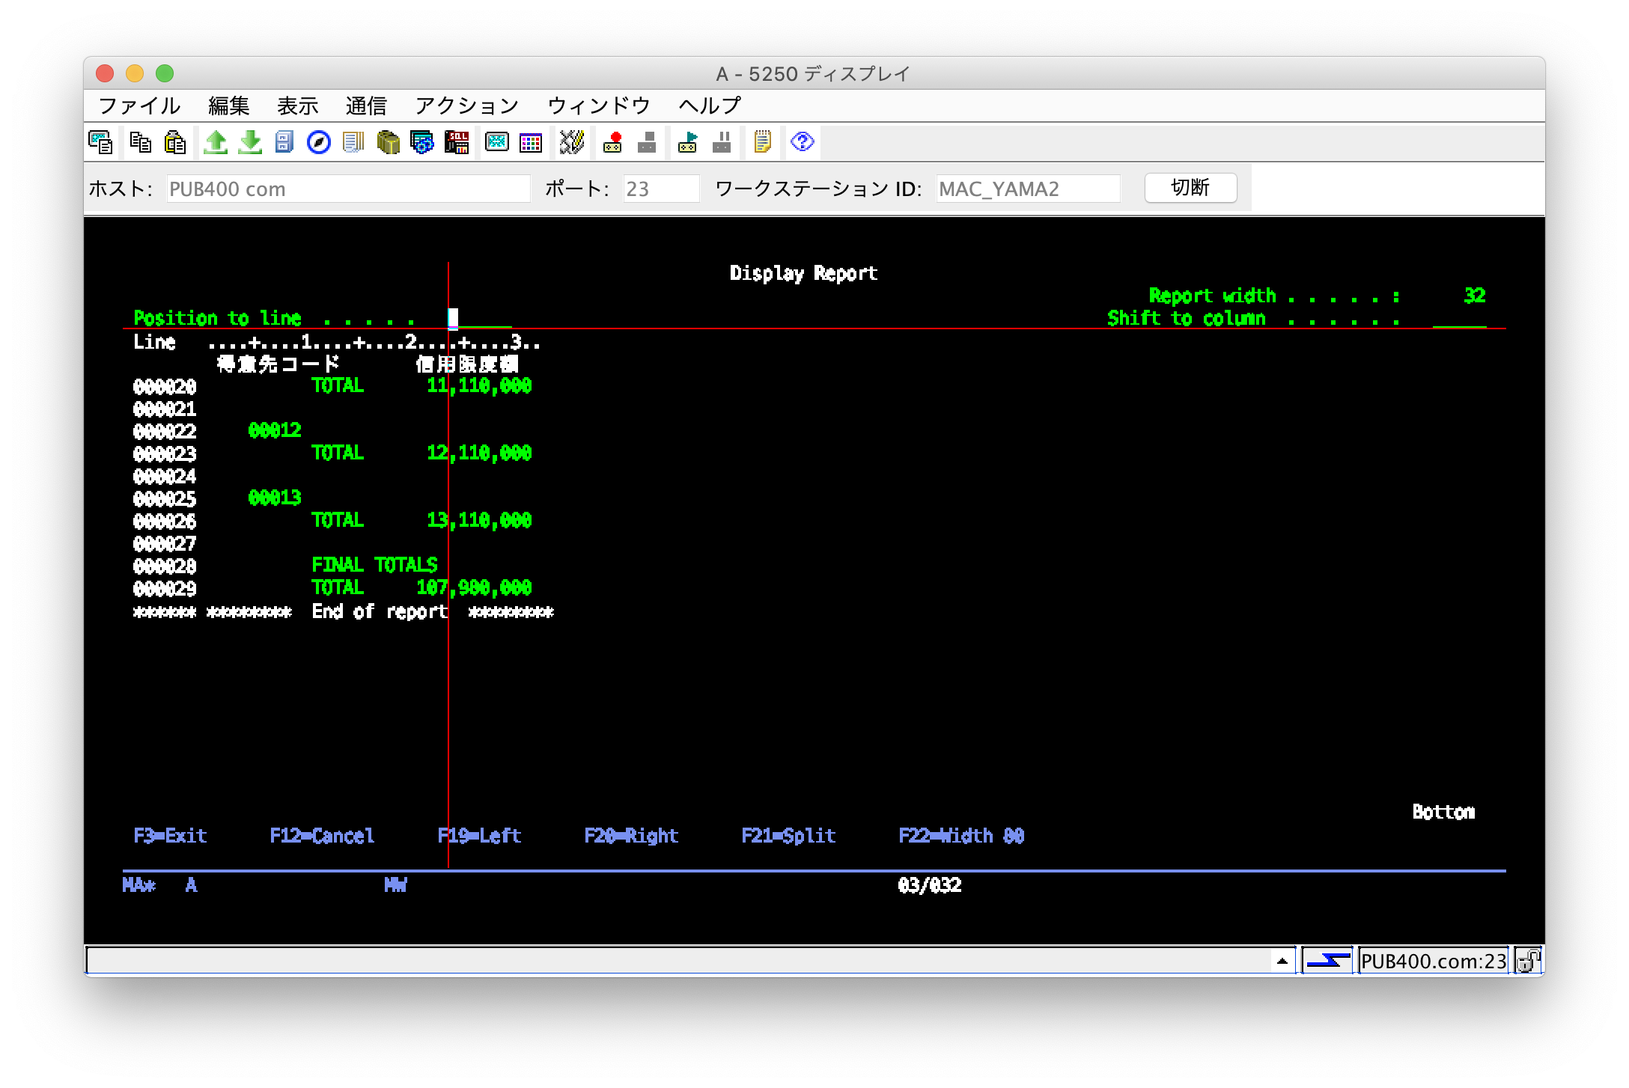Image resolution: width=1629 pixels, height=1088 pixels.
Task: Click the red record macro icon
Action: (612, 142)
